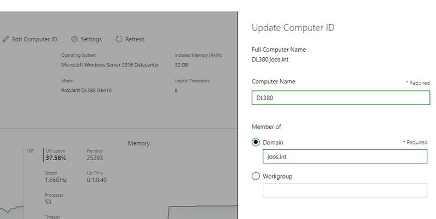Click the 100 chart axis label

[30, 151]
